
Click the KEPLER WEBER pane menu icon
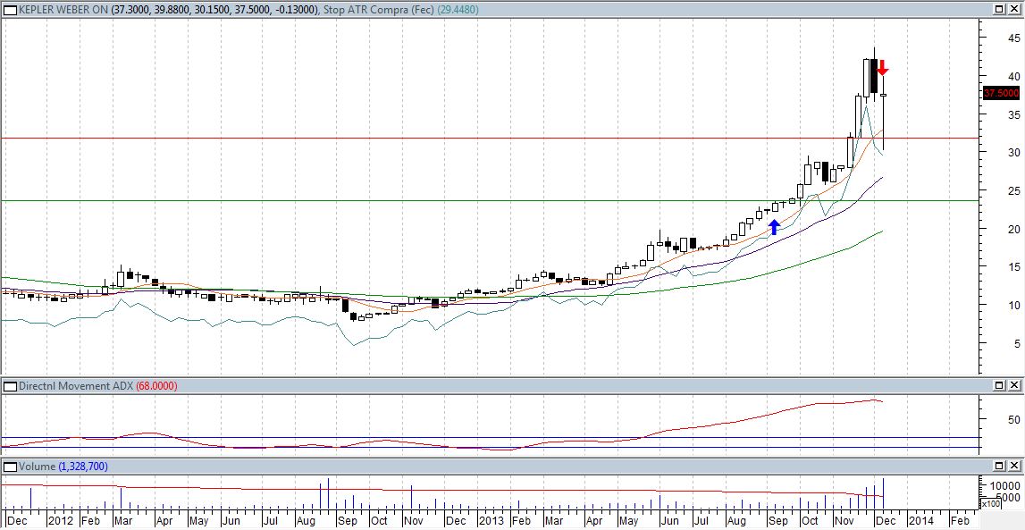coord(11,8)
